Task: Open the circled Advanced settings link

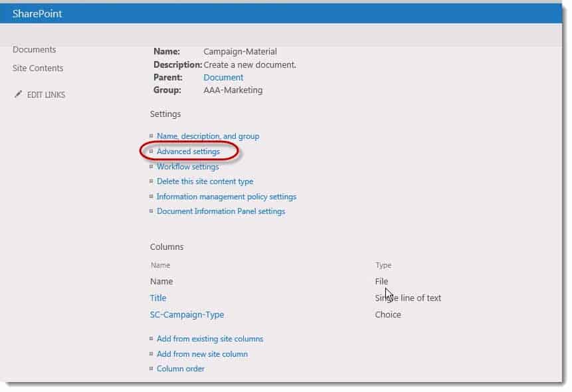Action: pyautogui.click(x=187, y=151)
